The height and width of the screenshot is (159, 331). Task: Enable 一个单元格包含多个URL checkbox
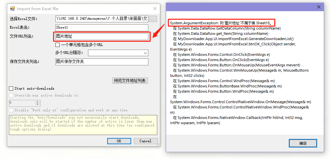(x=58, y=45)
